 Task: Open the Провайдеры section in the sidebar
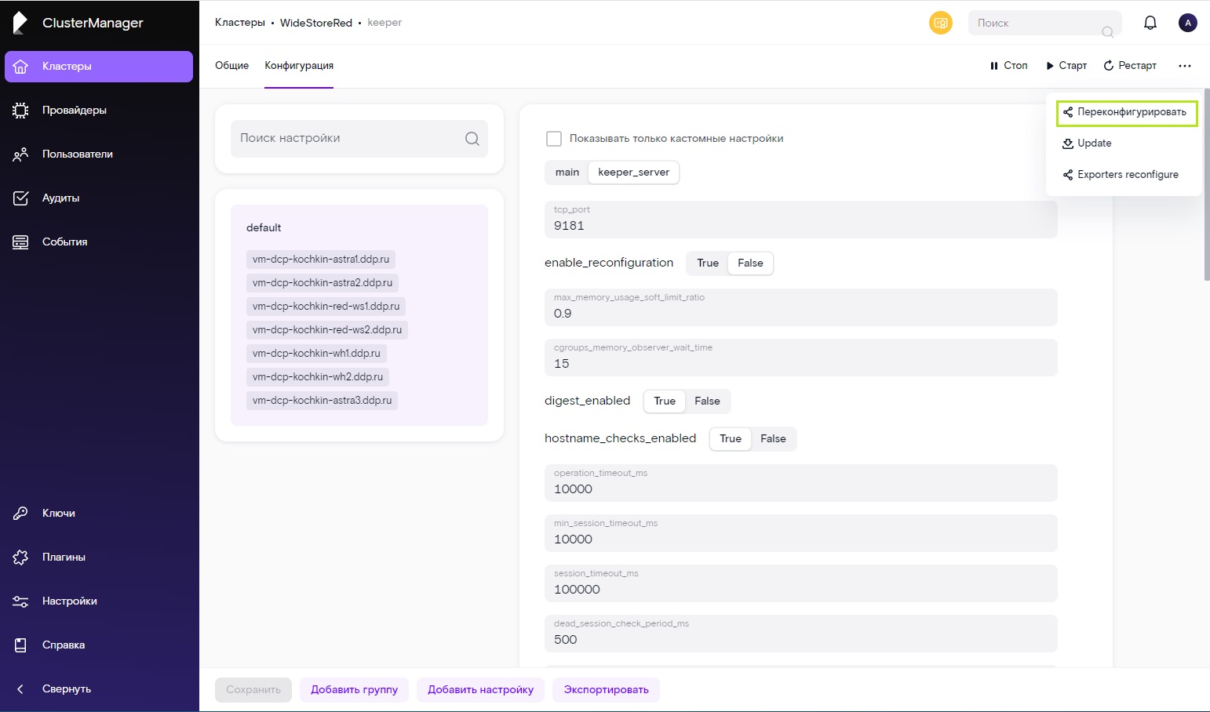pyautogui.click(x=75, y=111)
